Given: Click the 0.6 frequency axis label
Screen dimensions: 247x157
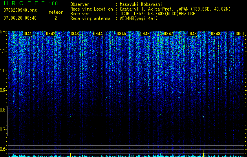Looking at the screenshot, I should coord(3,149).
